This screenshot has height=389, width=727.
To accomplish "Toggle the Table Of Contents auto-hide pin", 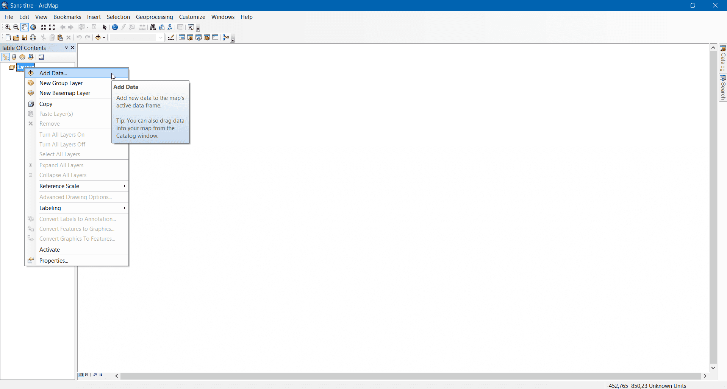I will point(67,47).
